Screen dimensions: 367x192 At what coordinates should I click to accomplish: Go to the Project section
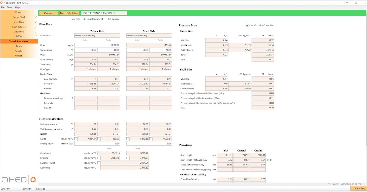tap(19, 12)
